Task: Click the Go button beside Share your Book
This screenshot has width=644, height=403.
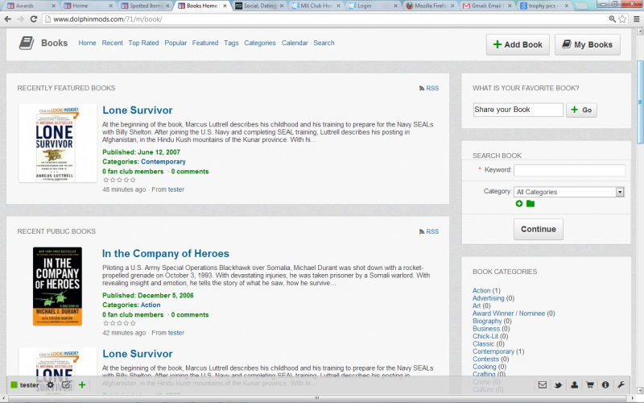Action: point(581,110)
